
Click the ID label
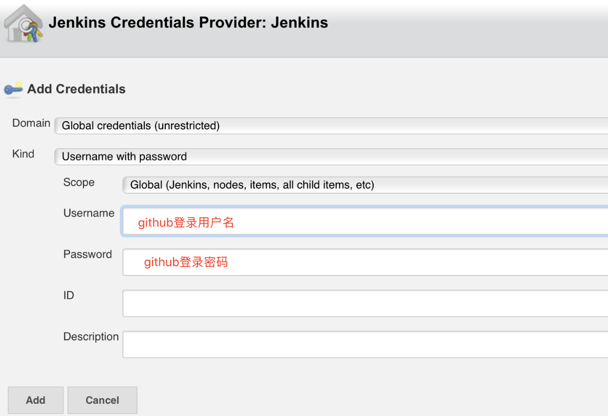pos(69,295)
